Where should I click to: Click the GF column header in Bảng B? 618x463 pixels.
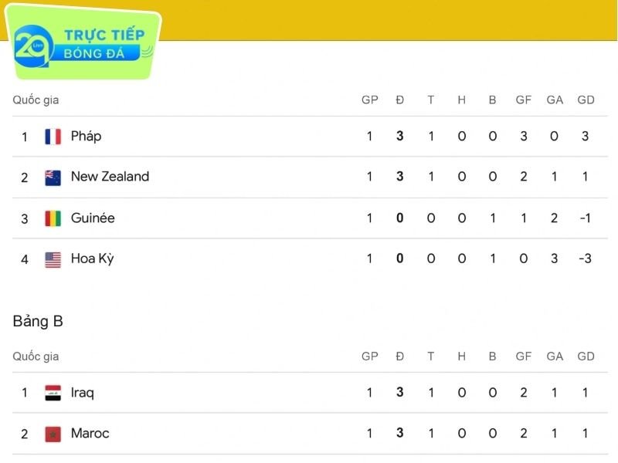(524, 357)
